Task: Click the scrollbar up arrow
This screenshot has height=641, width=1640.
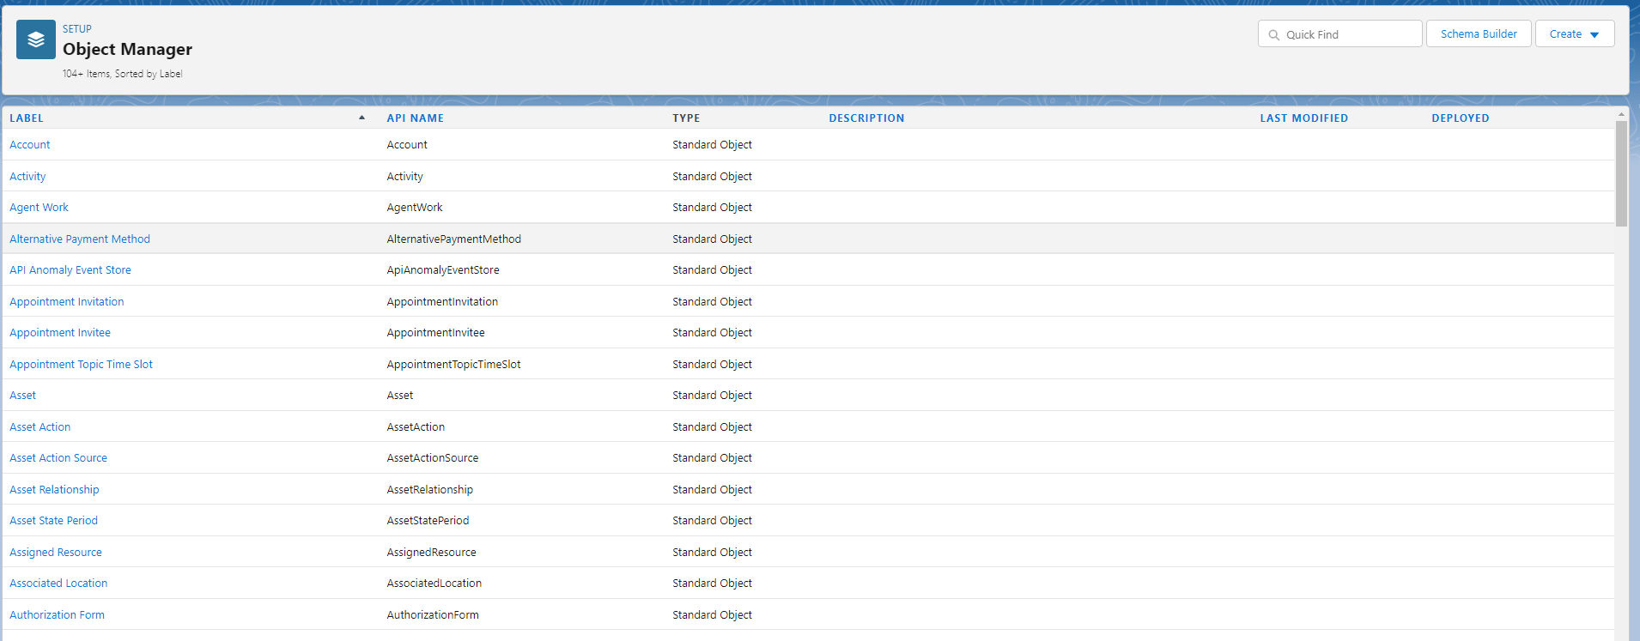Action: [1621, 113]
